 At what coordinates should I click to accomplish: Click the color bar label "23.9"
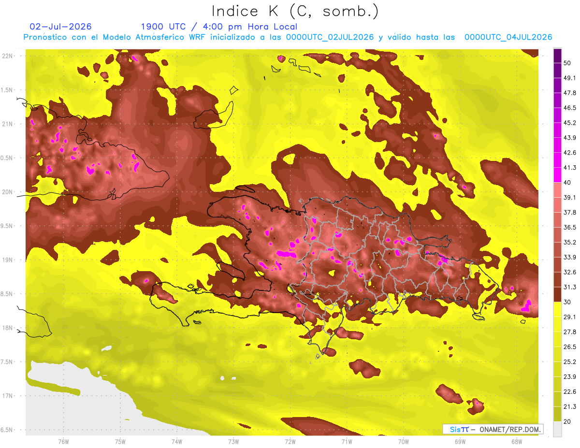click(570, 376)
